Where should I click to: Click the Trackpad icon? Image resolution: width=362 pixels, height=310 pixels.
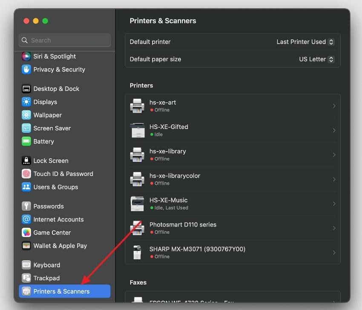point(26,278)
